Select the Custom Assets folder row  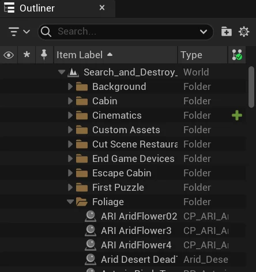(x=123, y=130)
